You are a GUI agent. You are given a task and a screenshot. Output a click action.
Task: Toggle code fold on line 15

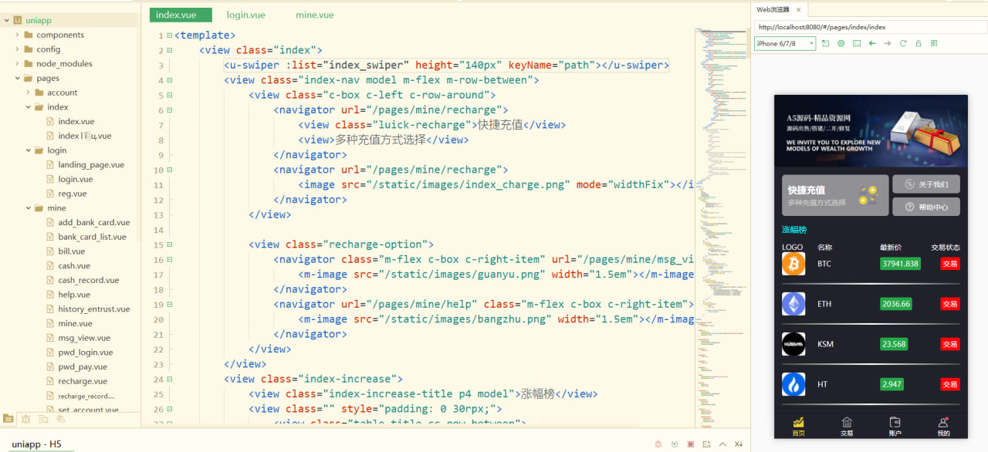(x=170, y=245)
